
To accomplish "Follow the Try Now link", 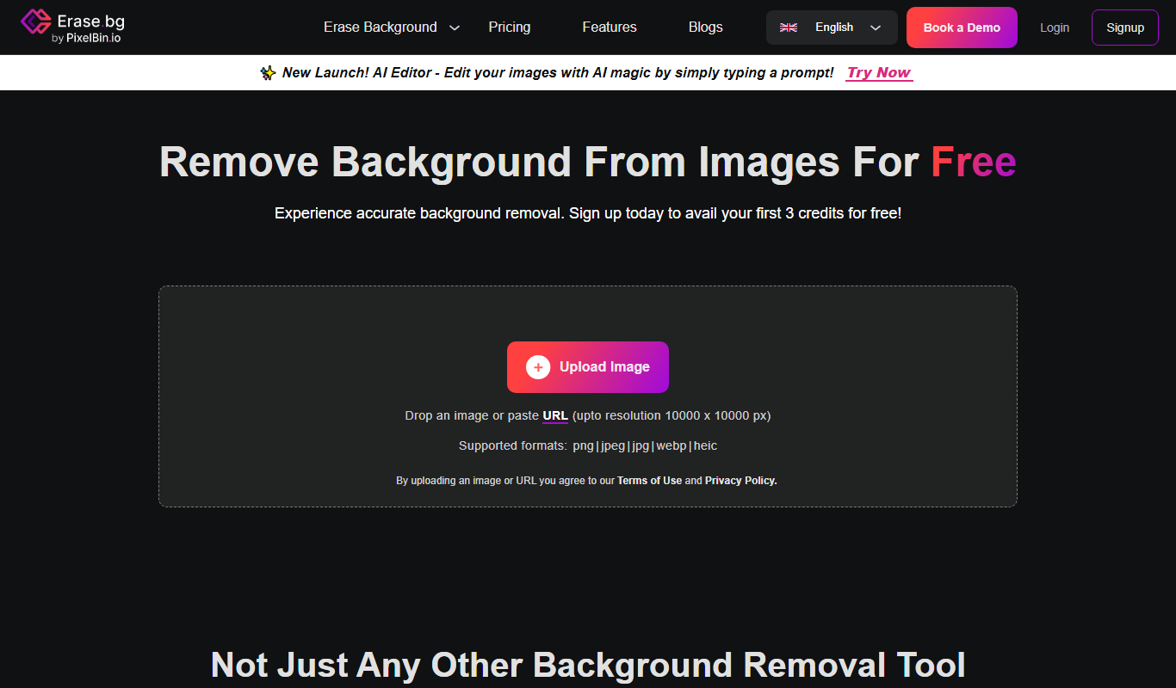I will point(879,73).
